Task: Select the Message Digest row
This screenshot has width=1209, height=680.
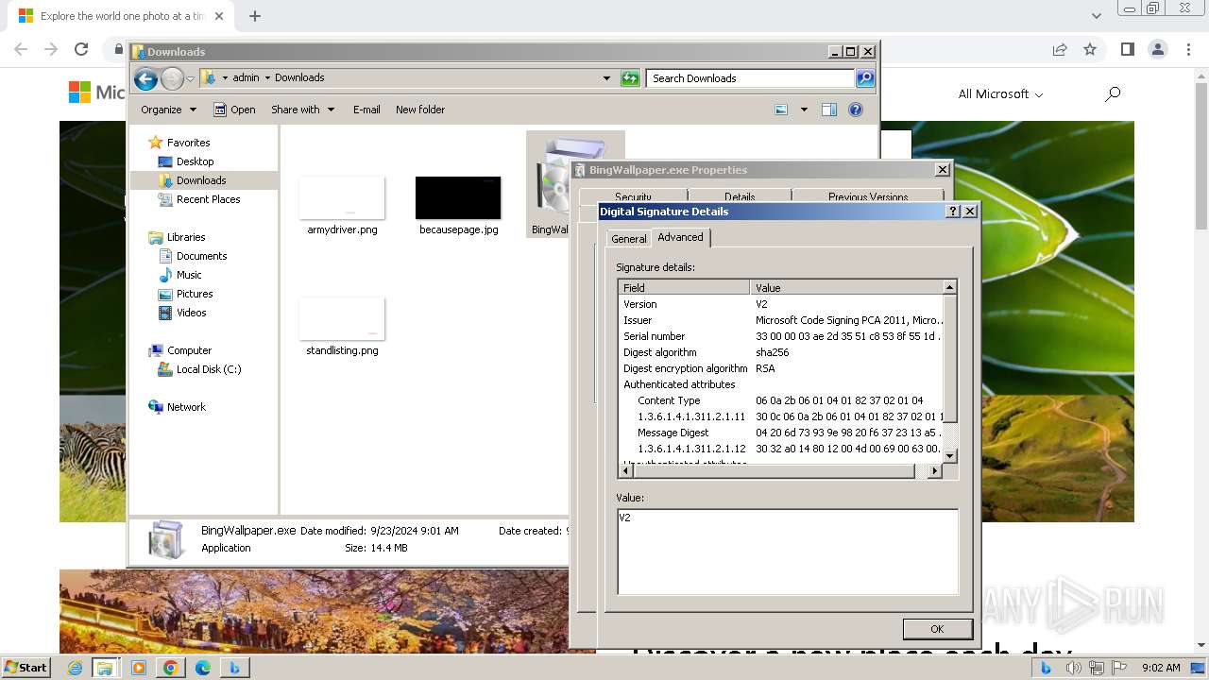Action: pos(781,433)
